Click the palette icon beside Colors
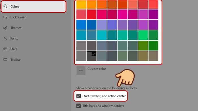 point(5,6)
